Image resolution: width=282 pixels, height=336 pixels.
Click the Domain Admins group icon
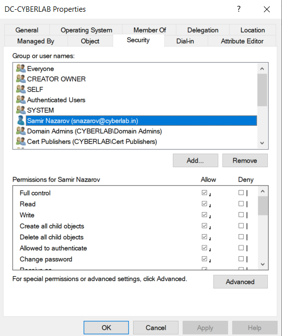pyautogui.click(x=21, y=131)
